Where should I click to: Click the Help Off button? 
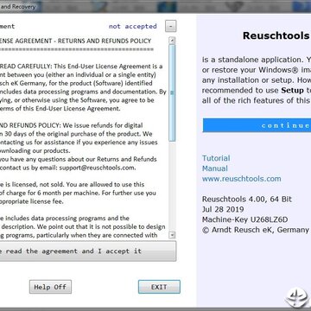click(x=50, y=287)
